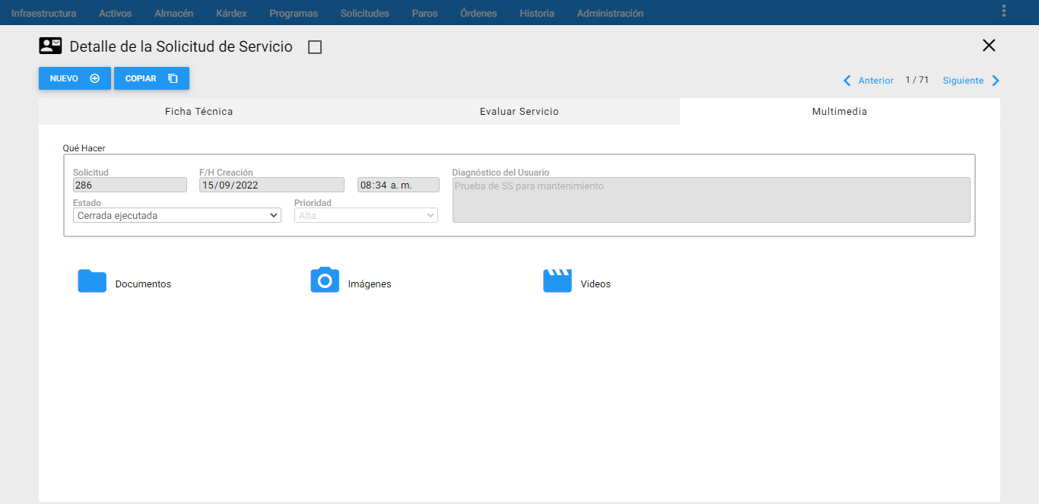Expand the Estado dropdown showing Cerrada ejecutada
The image size is (1039, 504).
(x=177, y=216)
